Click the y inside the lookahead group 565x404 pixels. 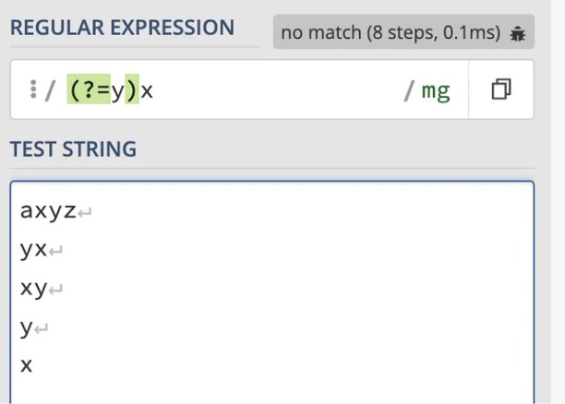[x=118, y=91]
